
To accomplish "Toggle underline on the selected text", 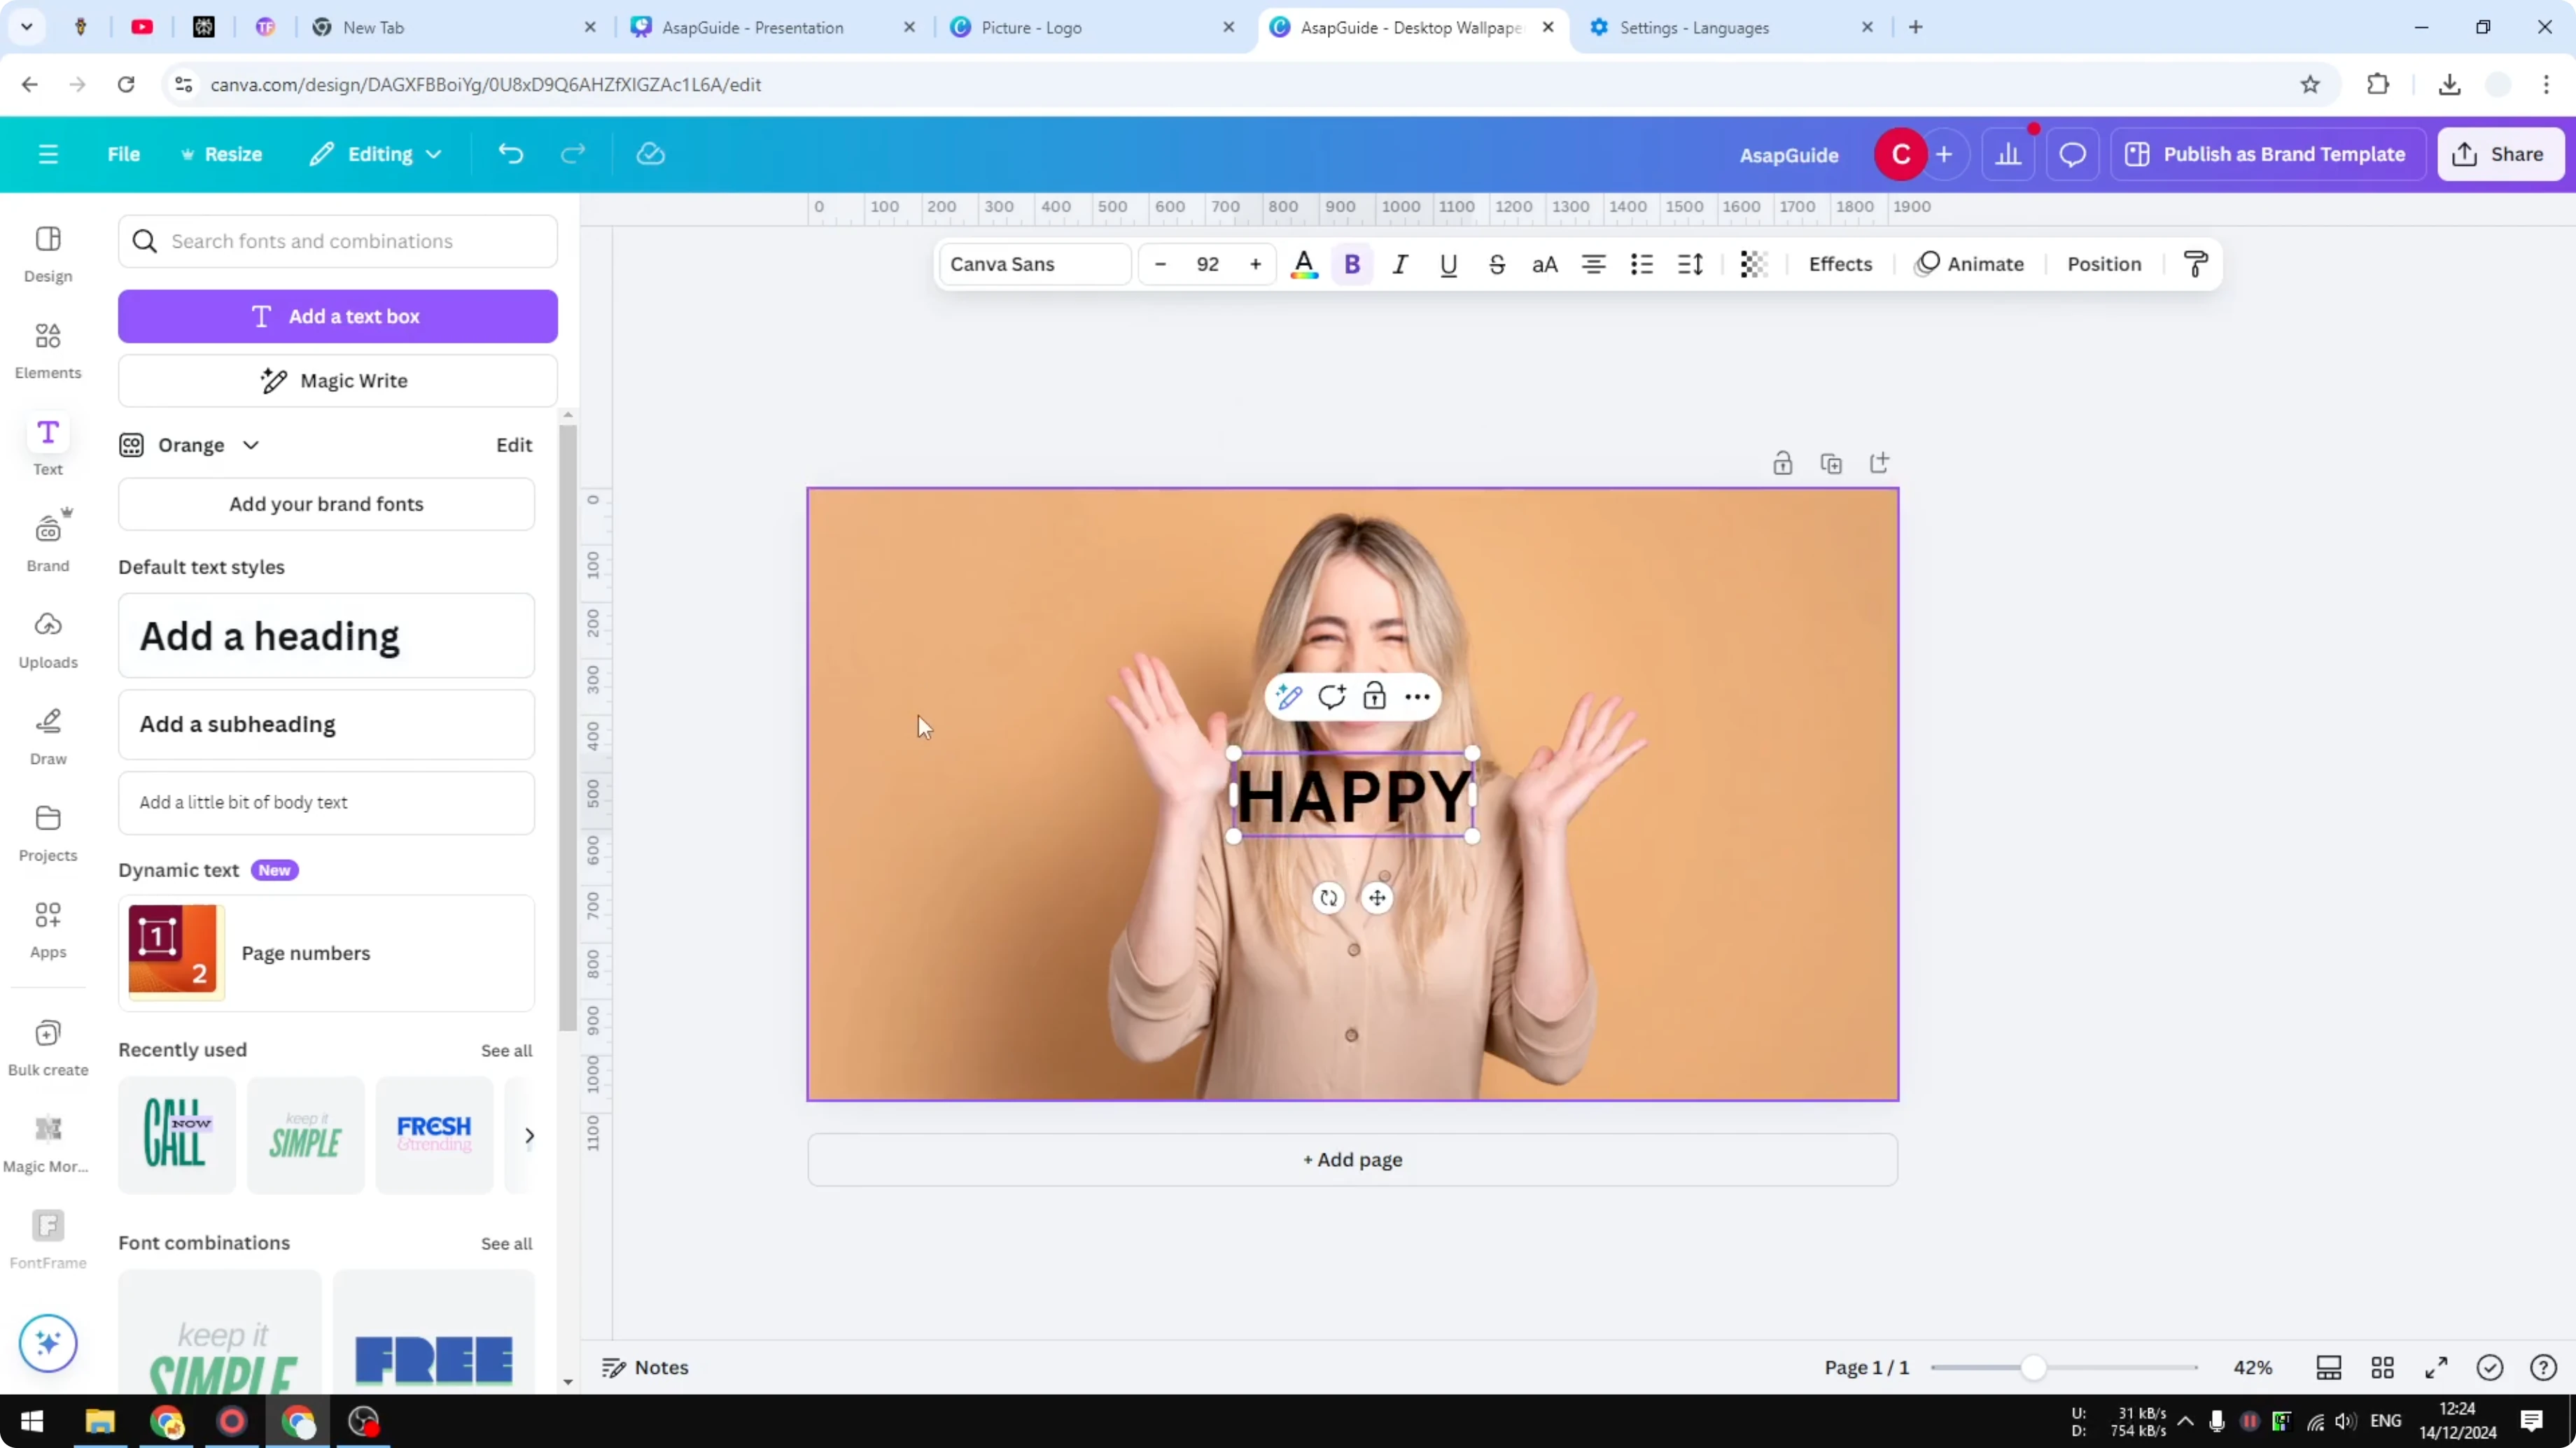I will (1449, 264).
